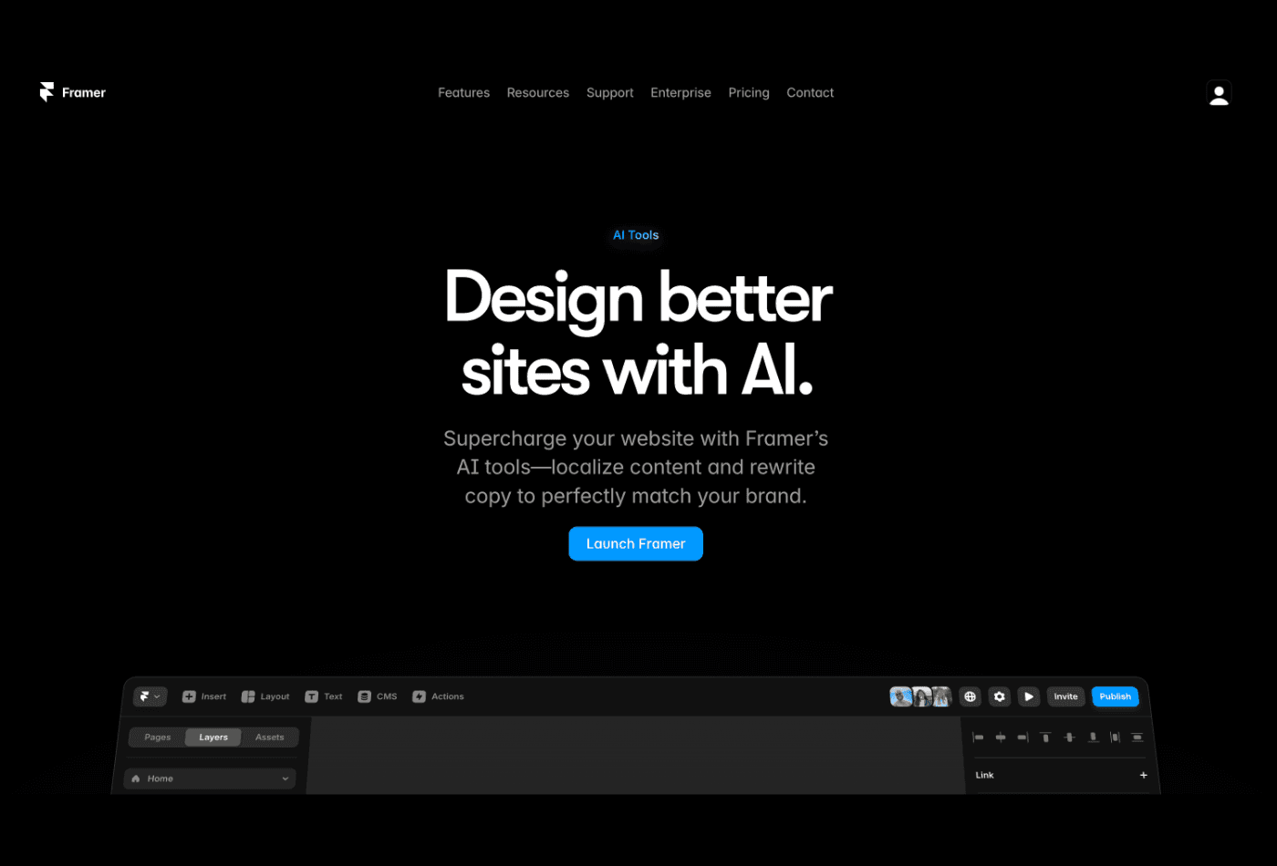Go to the Support page
Viewport: 1277px width, 866px height.
click(610, 93)
